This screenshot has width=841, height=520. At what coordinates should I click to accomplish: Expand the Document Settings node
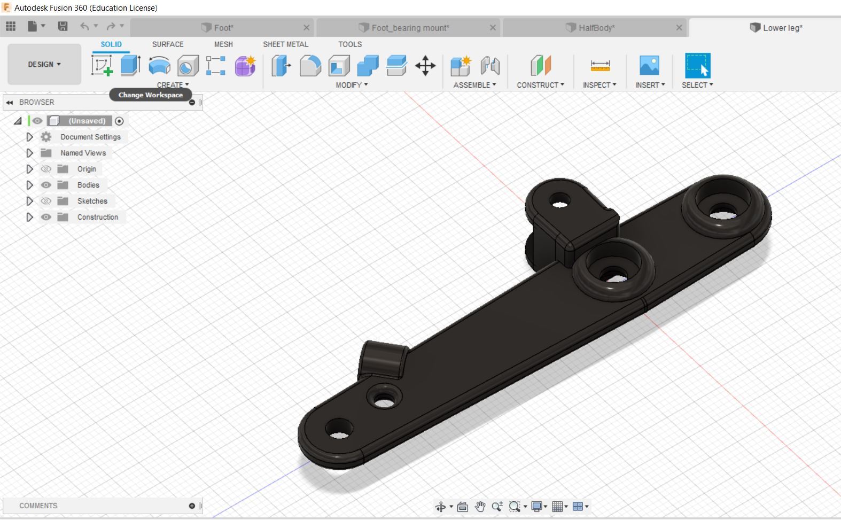29,137
